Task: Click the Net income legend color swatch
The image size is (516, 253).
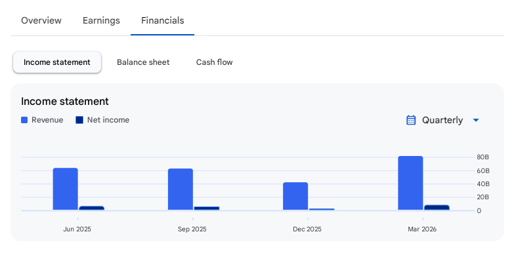Action: click(79, 120)
